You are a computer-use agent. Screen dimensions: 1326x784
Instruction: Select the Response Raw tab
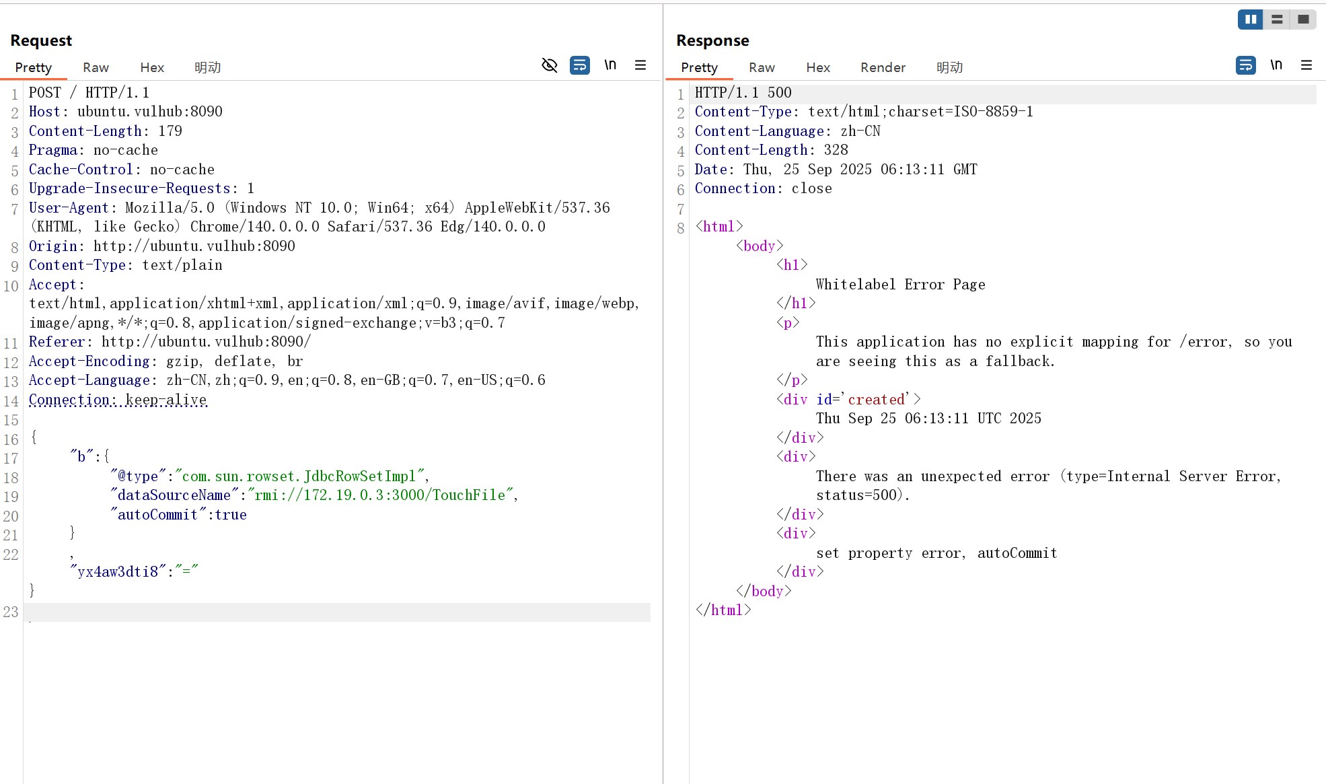(x=762, y=67)
